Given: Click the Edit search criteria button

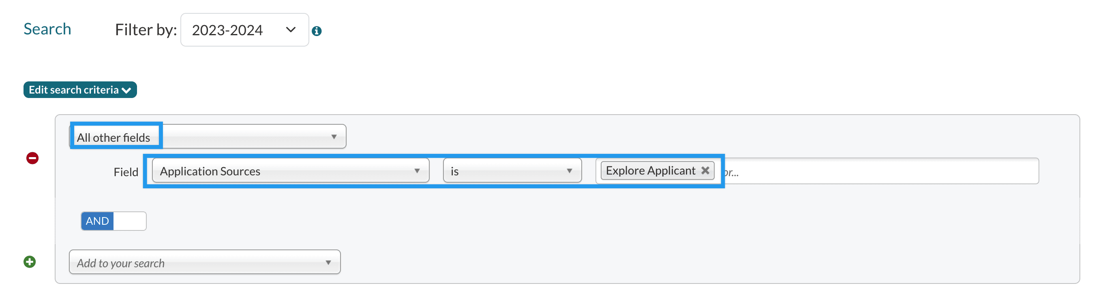Looking at the screenshot, I should tap(74, 89).
